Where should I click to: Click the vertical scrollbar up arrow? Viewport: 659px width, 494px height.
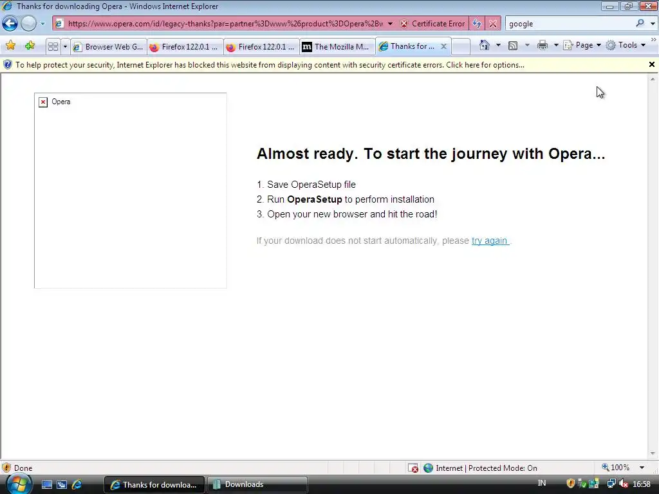[653, 78]
